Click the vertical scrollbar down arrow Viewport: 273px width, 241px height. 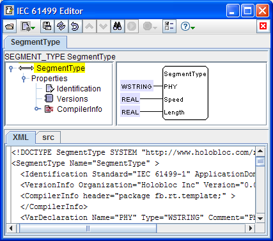click(x=260, y=219)
